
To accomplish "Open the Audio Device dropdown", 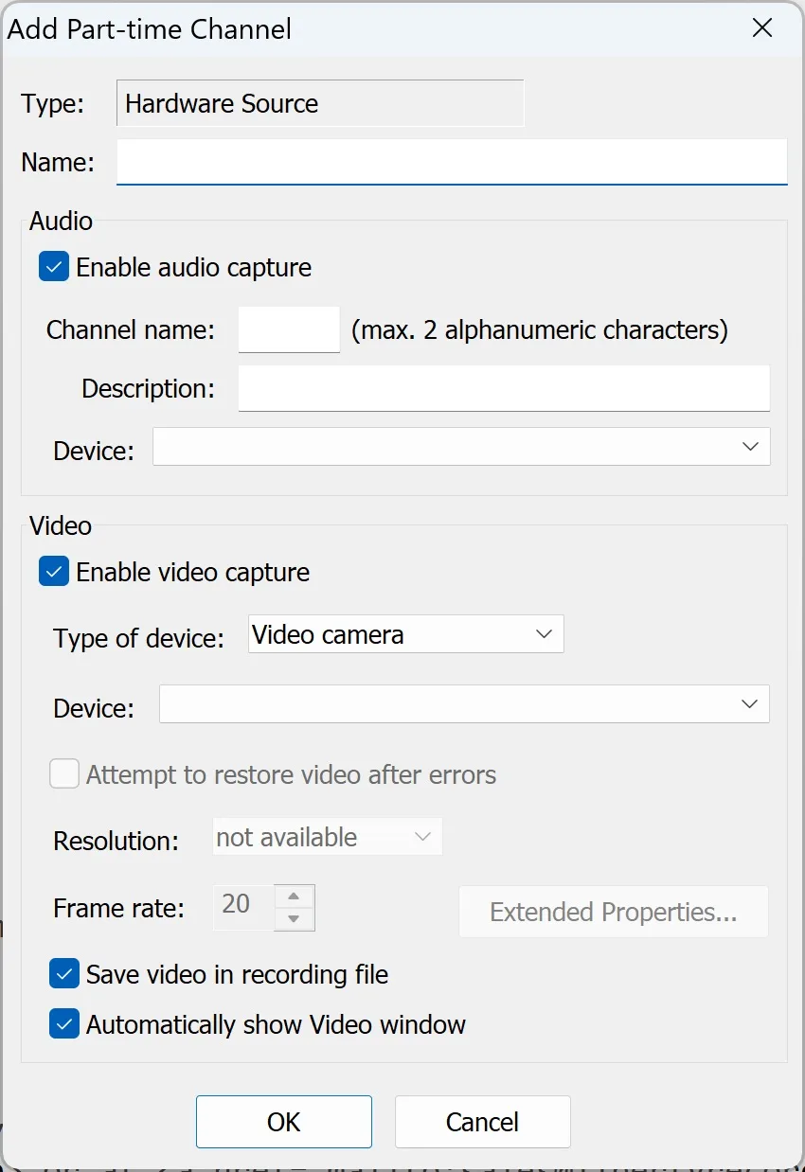I will [462, 447].
